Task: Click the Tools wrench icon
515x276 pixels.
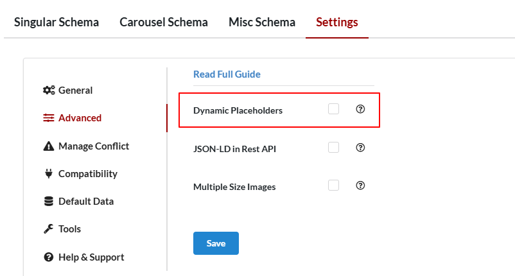Action: 49,229
